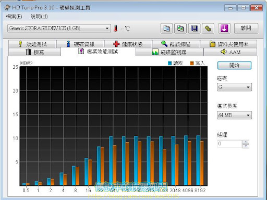Viewport: 267px width, 200px height.
Task: Expand the G: drive letter dropdown
Action: pyautogui.click(x=234, y=87)
